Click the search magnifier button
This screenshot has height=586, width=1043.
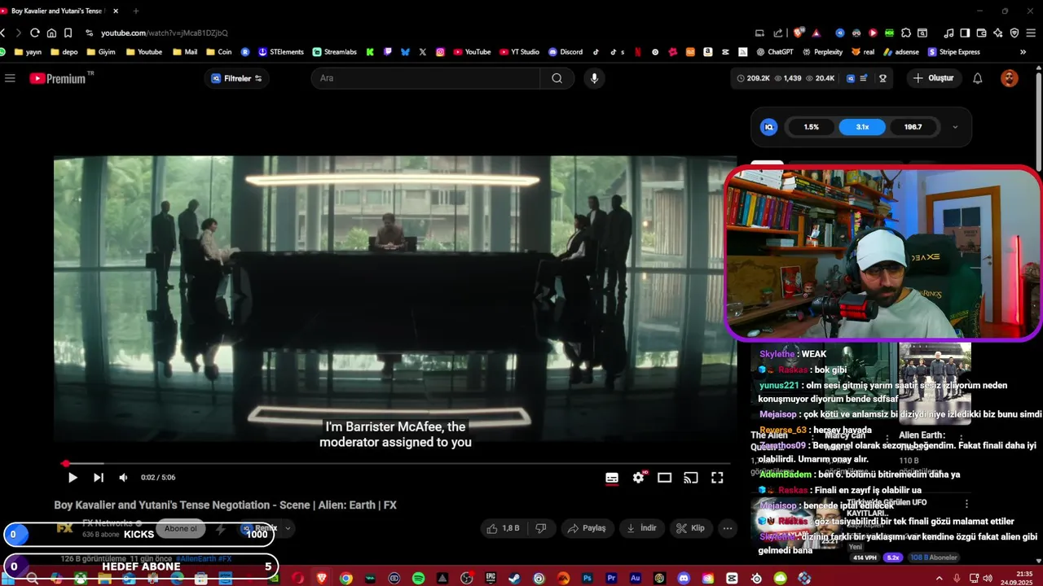[557, 78]
